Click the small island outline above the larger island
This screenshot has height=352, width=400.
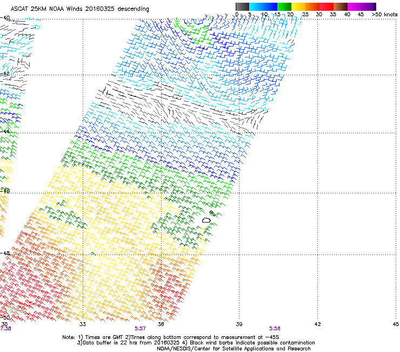coord(211,212)
